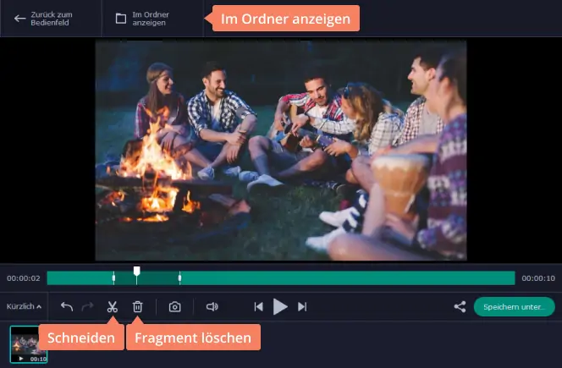
Task: Click the green timeline seek bar
Action: coord(281,278)
